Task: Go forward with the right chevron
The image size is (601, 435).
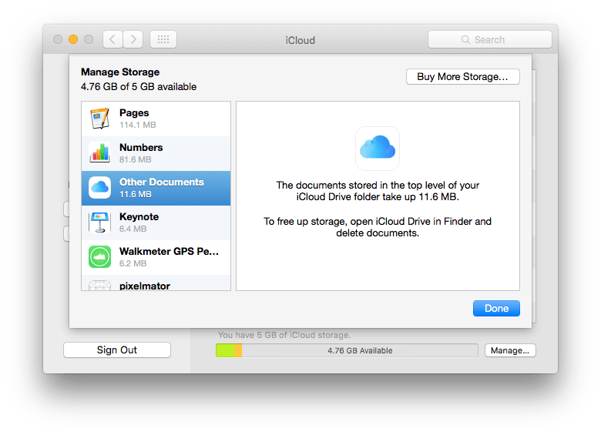Action: coord(133,39)
